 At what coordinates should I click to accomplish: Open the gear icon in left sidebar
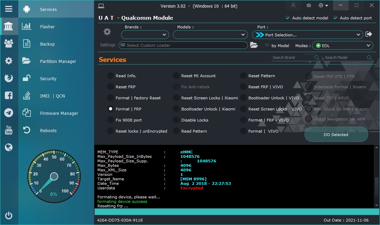click(x=9, y=61)
